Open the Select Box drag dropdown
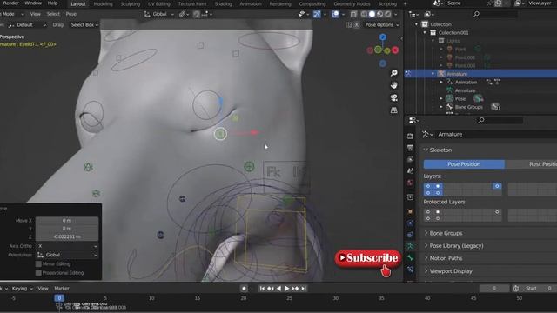Viewport: 557px width, 313px height. click(x=84, y=25)
